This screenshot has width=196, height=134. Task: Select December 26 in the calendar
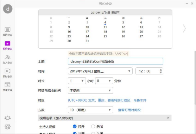coord(123,36)
